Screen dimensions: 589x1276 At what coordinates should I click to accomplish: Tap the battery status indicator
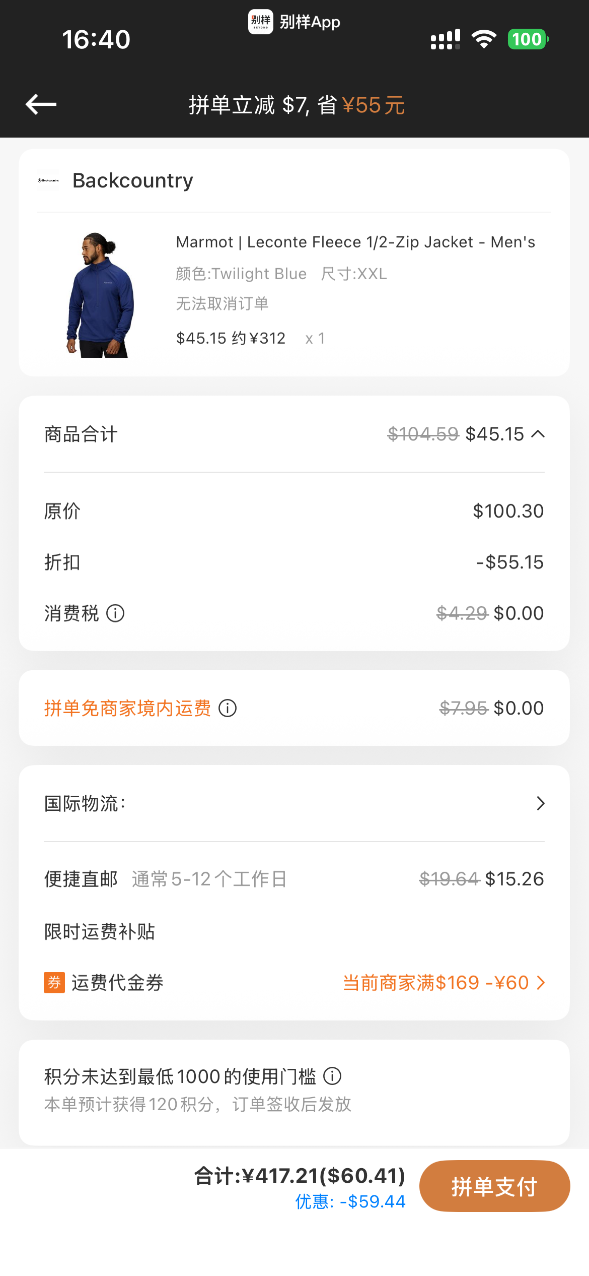[528, 39]
